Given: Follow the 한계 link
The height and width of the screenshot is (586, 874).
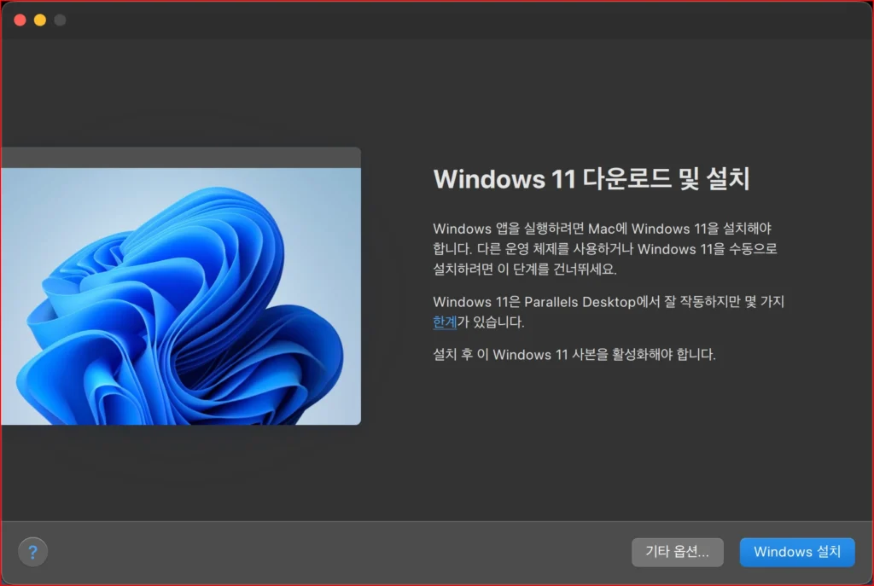Looking at the screenshot, I should click(444, 322).
